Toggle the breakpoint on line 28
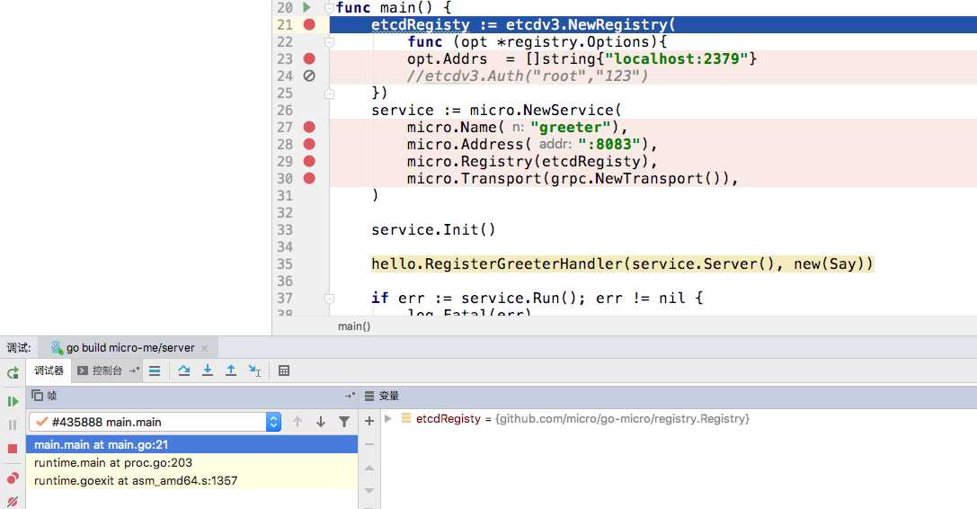The height and width of the screenshot is (509, 977). pyautogui.click(x=309, y=144)
